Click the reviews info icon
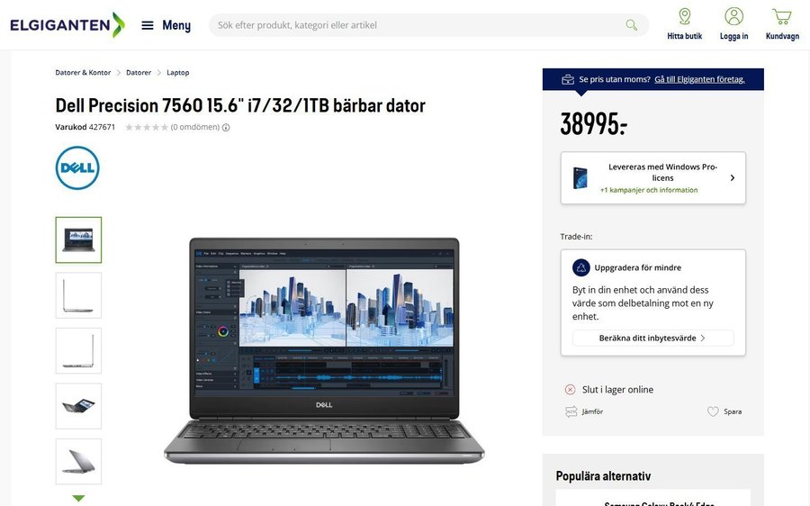The height and width of the screenshot is (506, 810). coord(226,127)
